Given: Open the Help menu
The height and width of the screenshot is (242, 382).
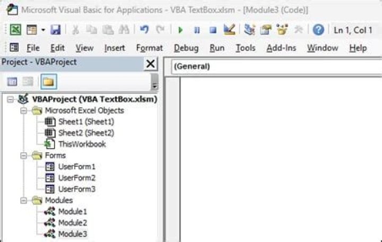Looking at the screenshot, I should (x=358, y=48).
